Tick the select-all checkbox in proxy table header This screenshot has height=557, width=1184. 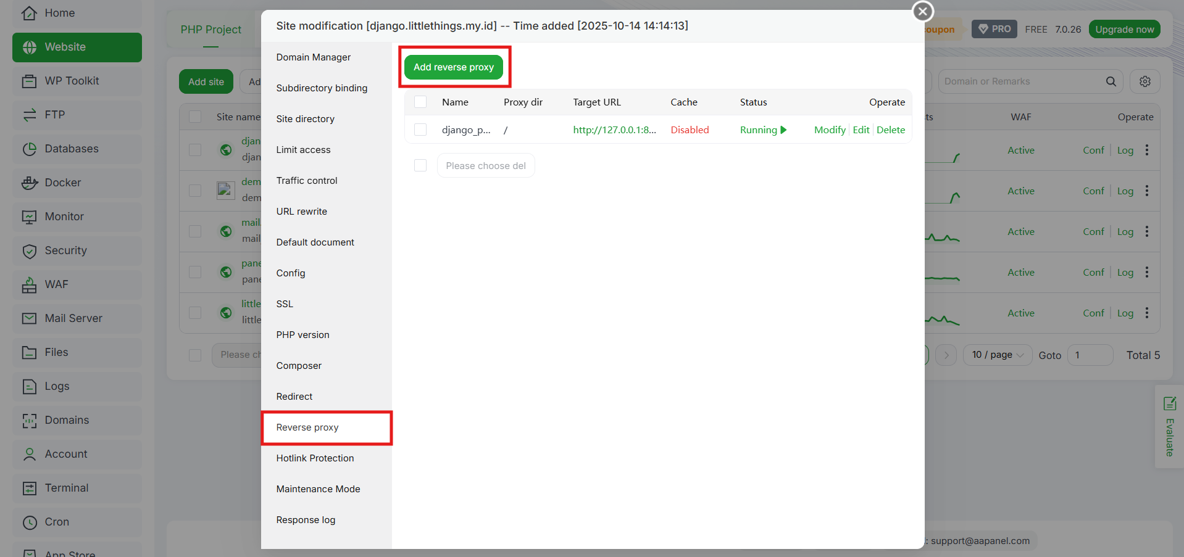[420, 102]
